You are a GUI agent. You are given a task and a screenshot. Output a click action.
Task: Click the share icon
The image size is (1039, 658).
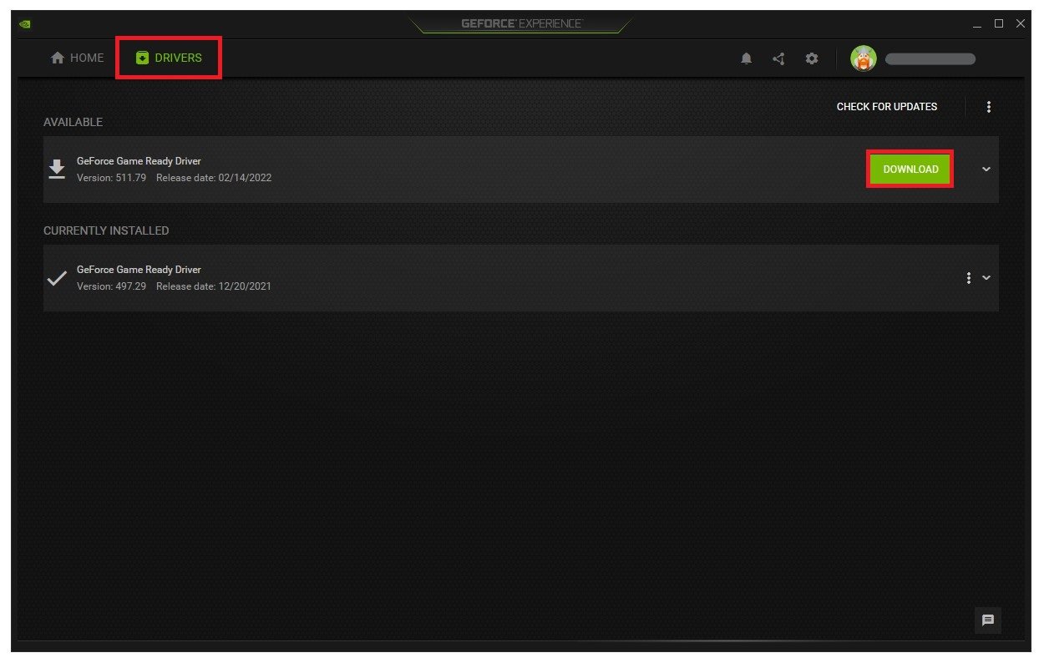tap(778, 58)
